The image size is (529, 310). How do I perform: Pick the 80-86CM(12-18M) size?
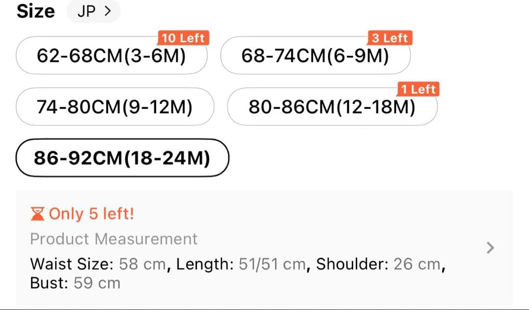click(x=332, y=106)
